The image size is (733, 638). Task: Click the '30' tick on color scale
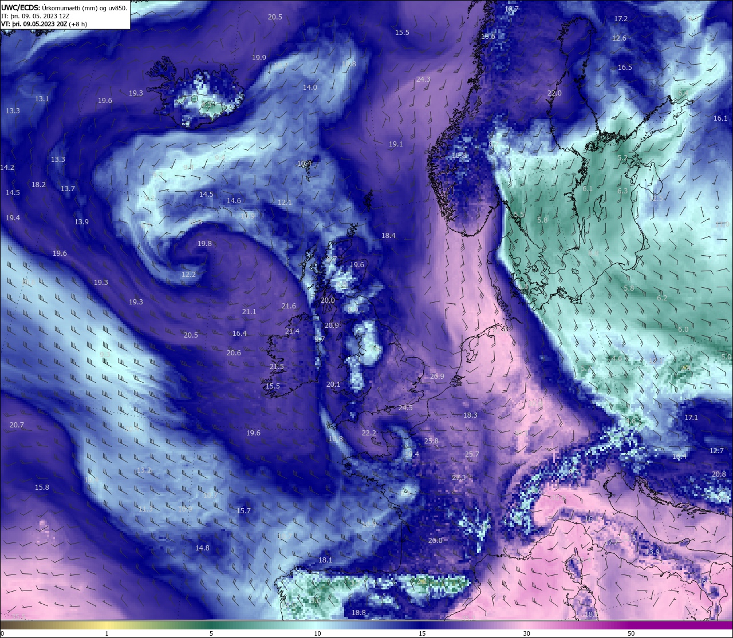tap(526, 633)
